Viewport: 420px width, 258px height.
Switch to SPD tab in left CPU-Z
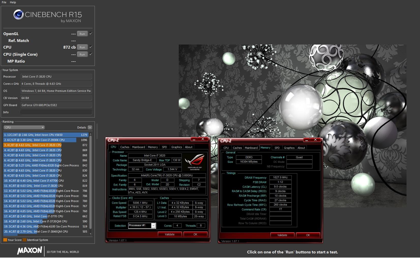[x=164, y=147]
